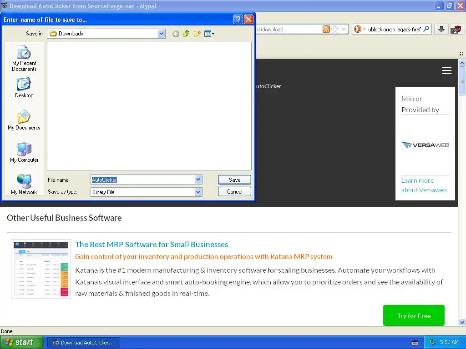Click the address bar URL text

269,30
